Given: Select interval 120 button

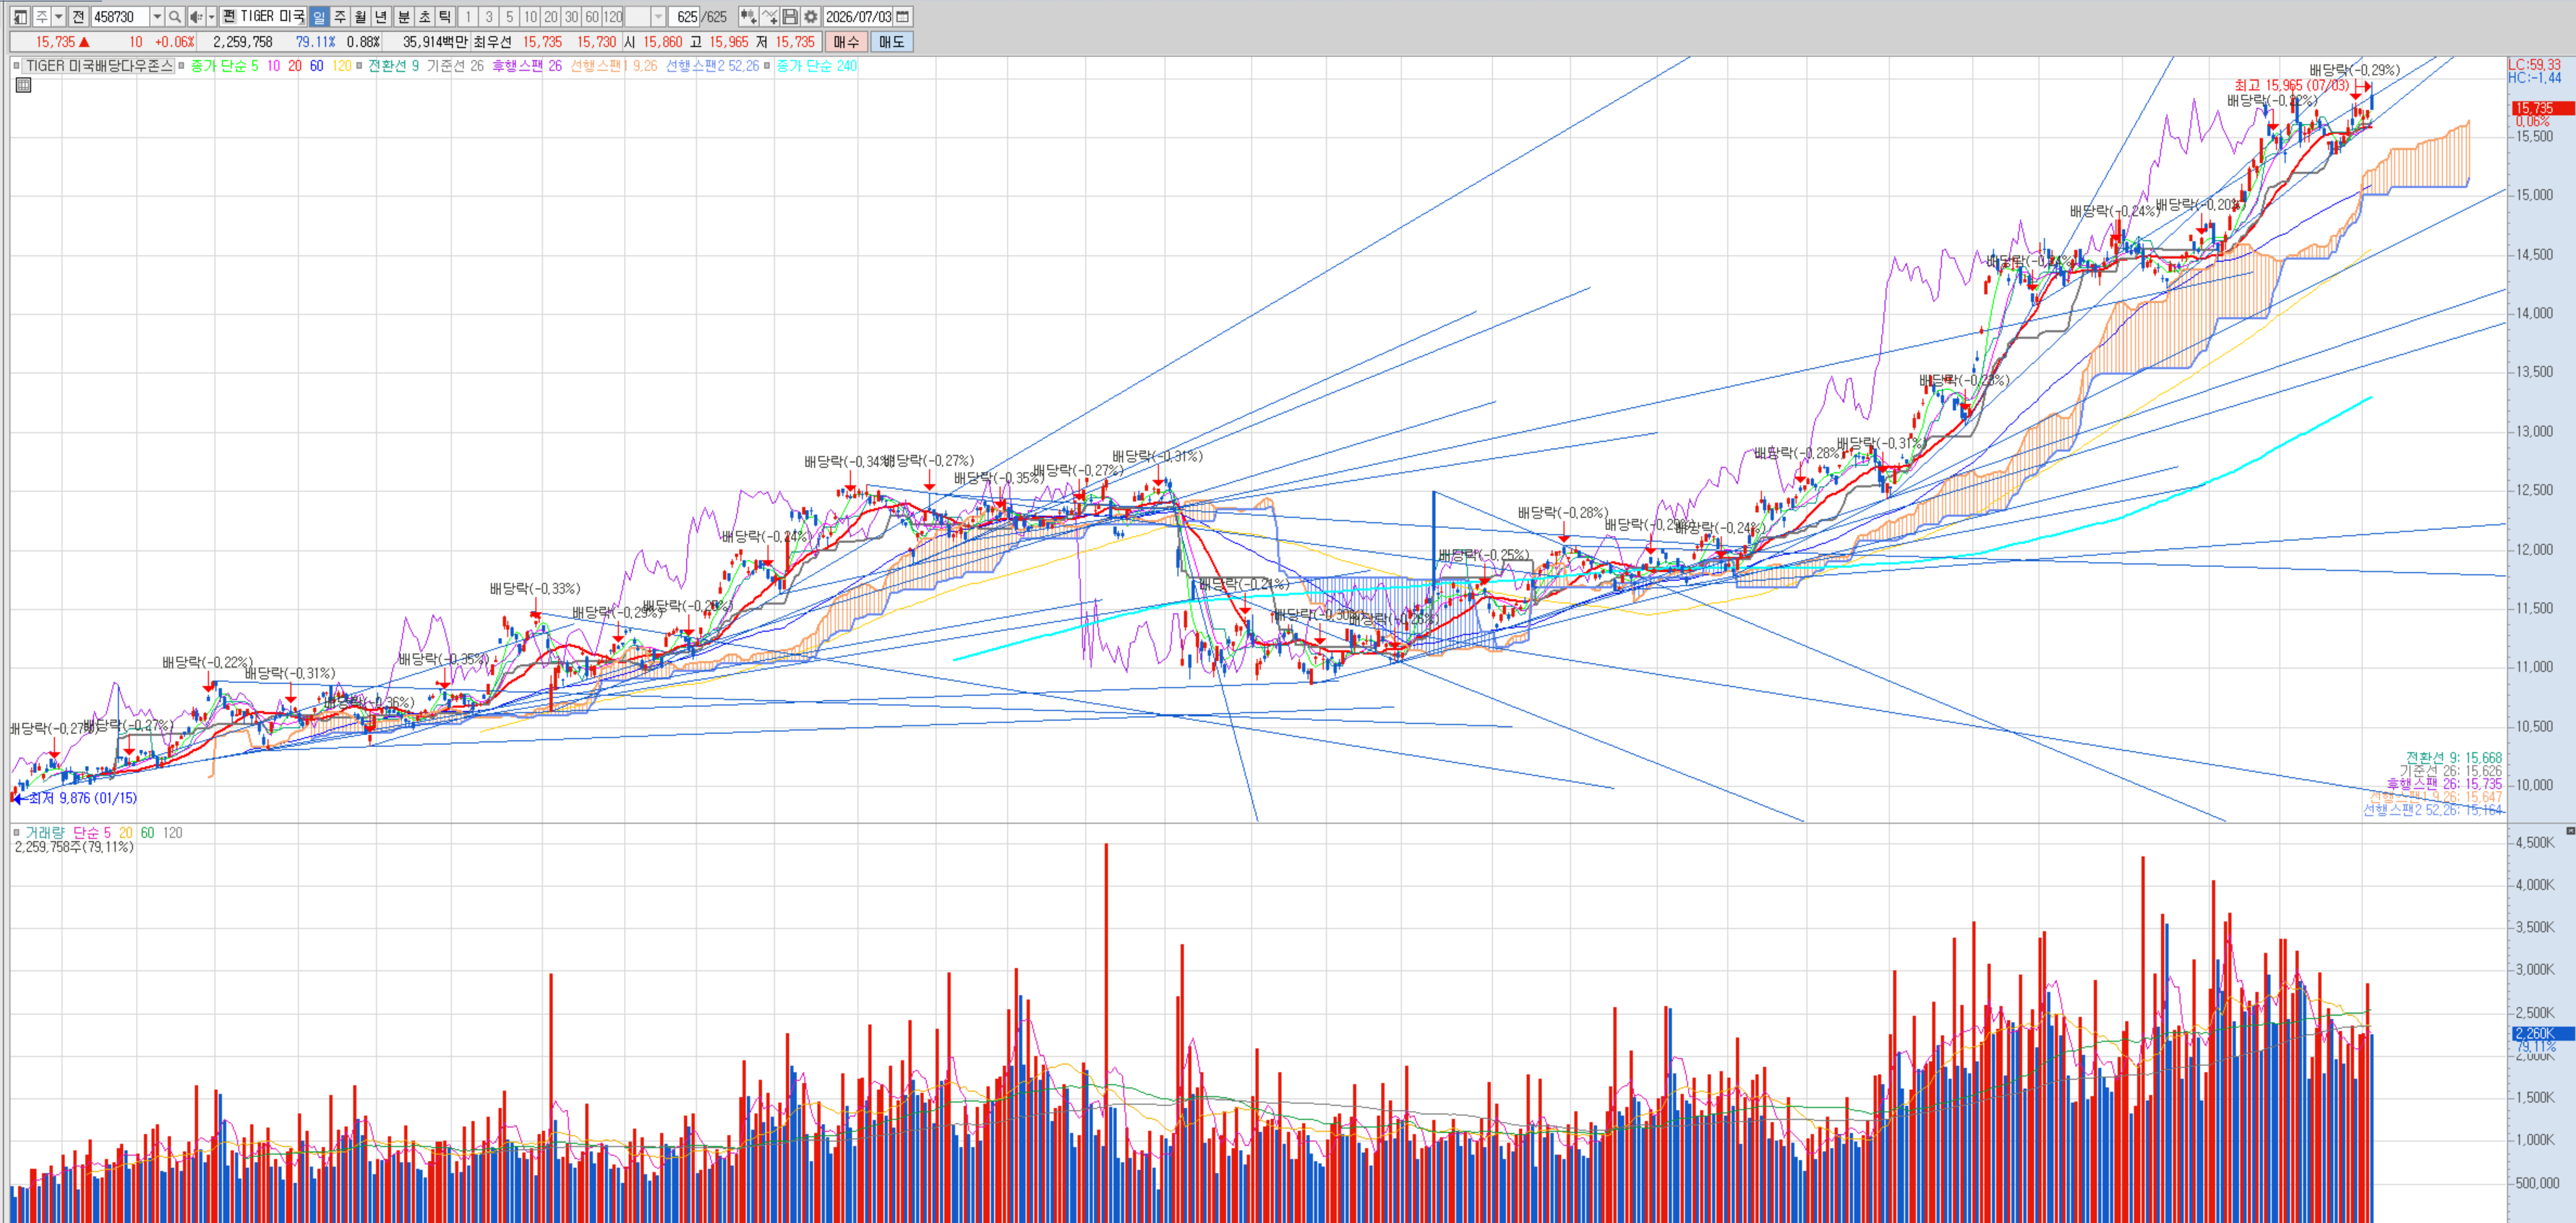Looking at the screenshot, I should click(x=613, y=17).
